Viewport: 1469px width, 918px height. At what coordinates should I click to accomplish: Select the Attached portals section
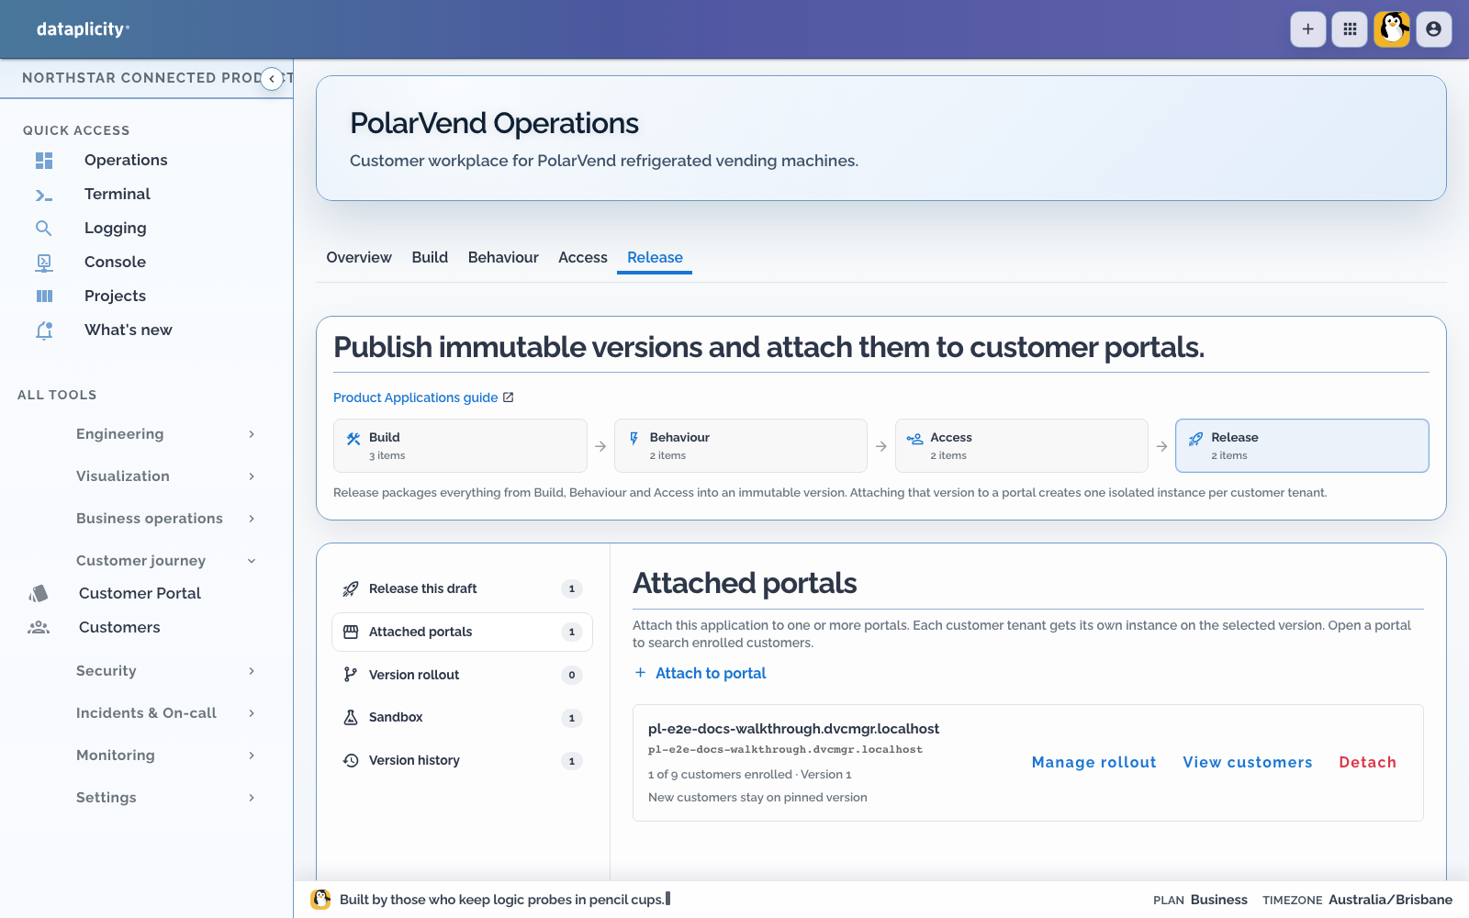point(462,632)
